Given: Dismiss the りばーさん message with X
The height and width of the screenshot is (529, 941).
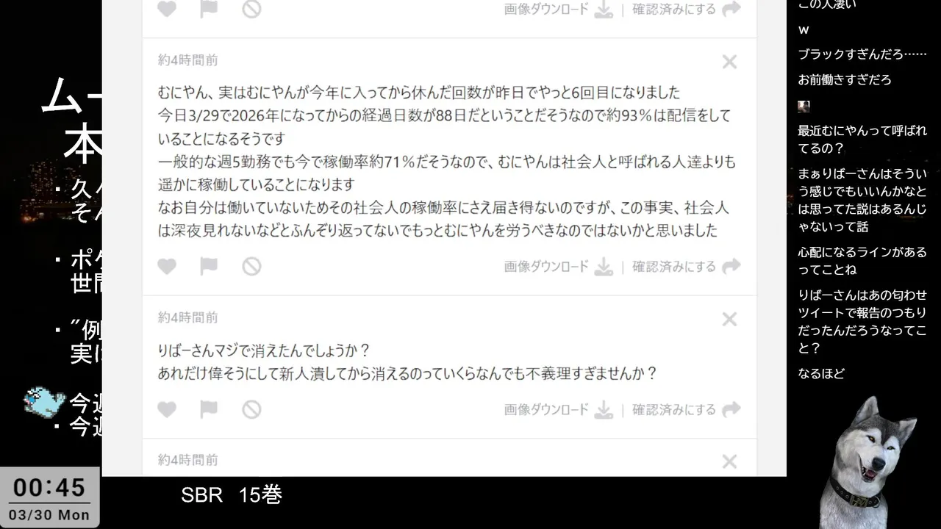Looking at the screenshot, I should [x=729, y=319].
